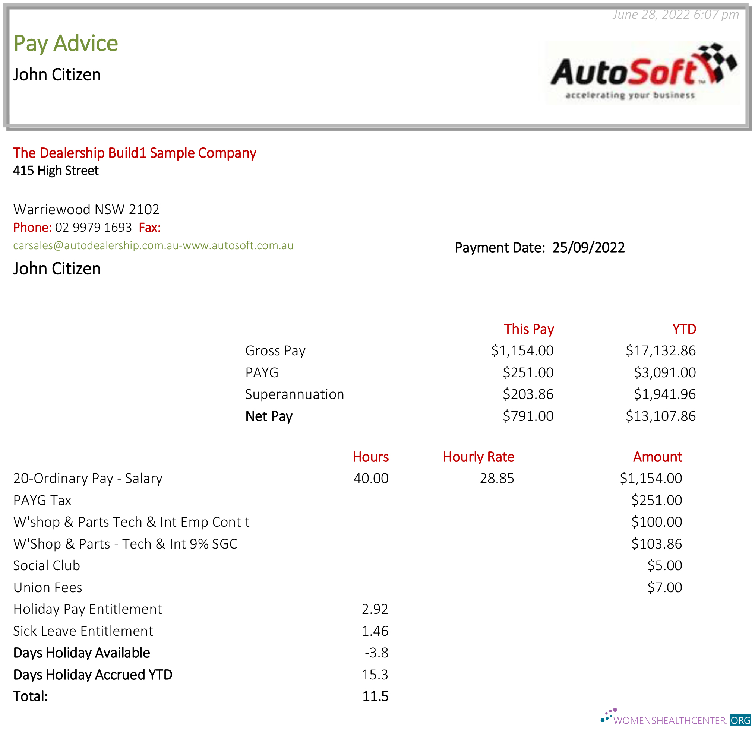Image resolution: width=755 pixels, height=730 pixels.
Task: Select the Pay Advice heading
Action: (x=66, y=43)
